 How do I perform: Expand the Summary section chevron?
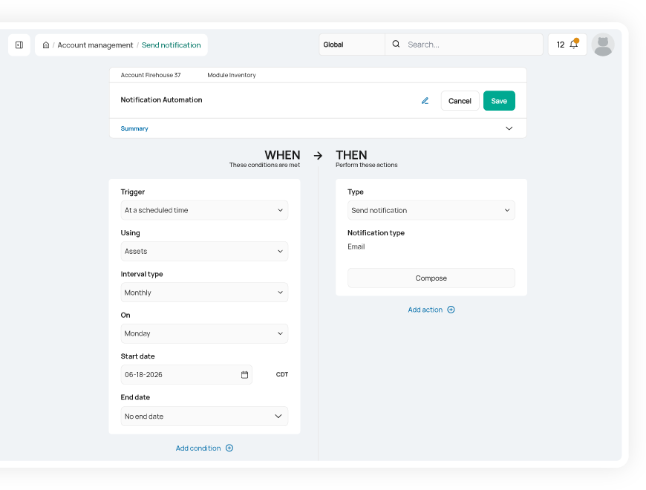509,128
